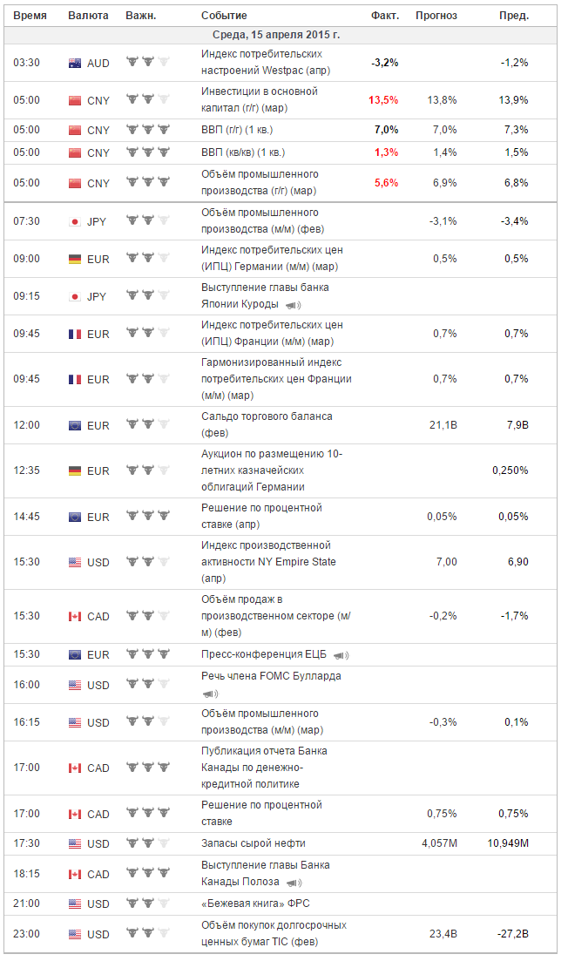Click the speaker icon next to the Kuroda (Куроды) speech

(x=293, y=305)
